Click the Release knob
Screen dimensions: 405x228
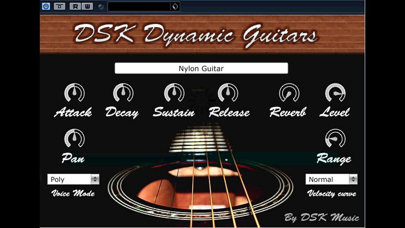228,93
